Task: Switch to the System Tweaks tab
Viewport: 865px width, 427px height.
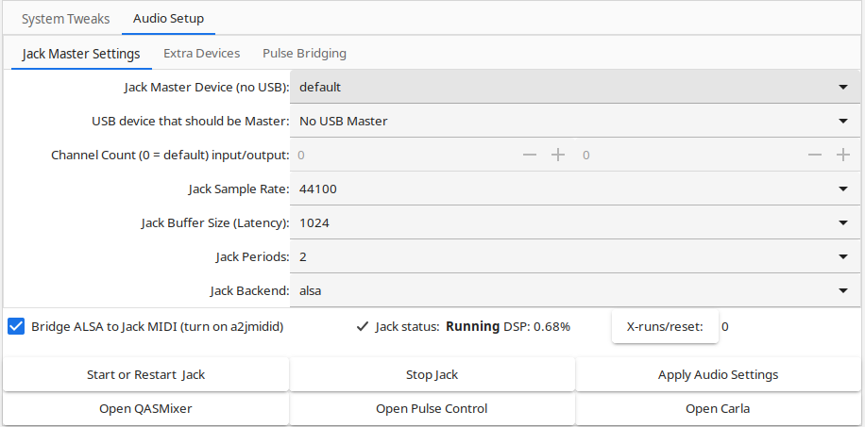Action: (66, 19)
